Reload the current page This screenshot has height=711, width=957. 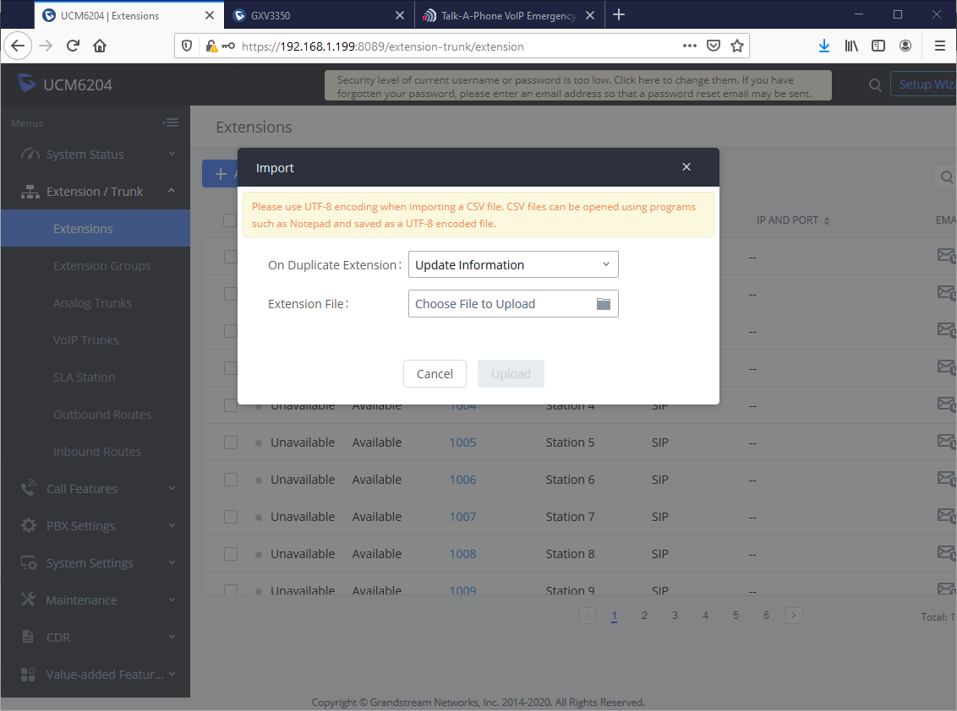[73, 46]
